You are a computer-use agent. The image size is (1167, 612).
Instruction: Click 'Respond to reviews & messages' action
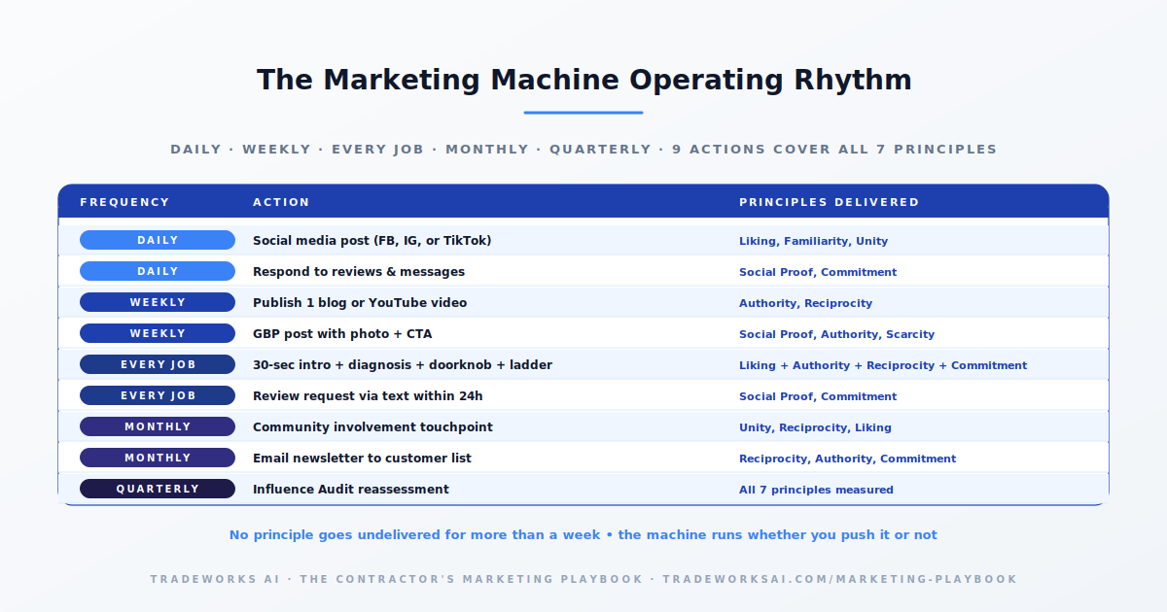[359, 272]
